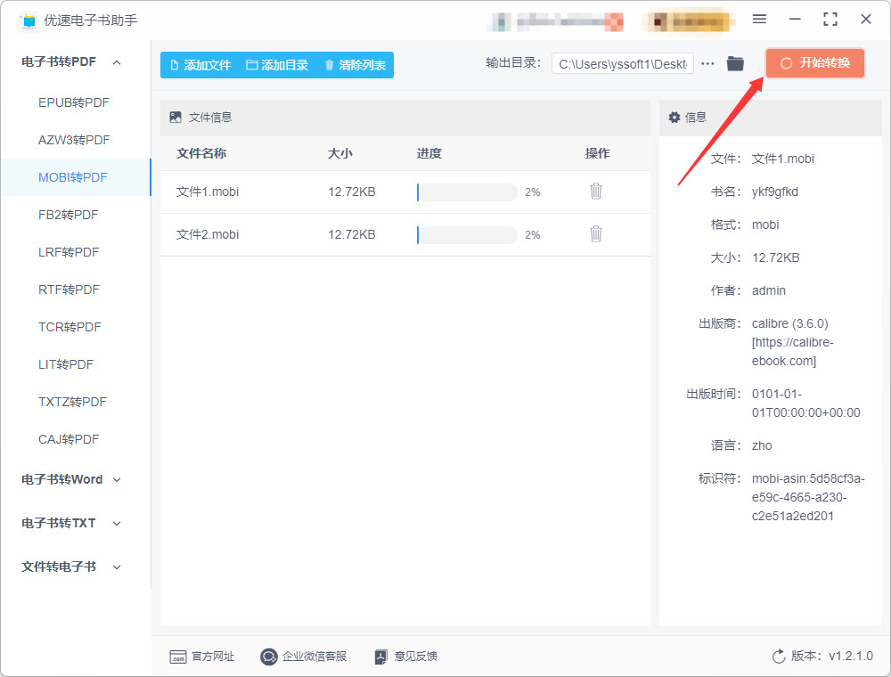Image resolution: width=891 pixels, height=677 pixels.
Task: Toggle fullscreen from the title bar
Action: 830,20
